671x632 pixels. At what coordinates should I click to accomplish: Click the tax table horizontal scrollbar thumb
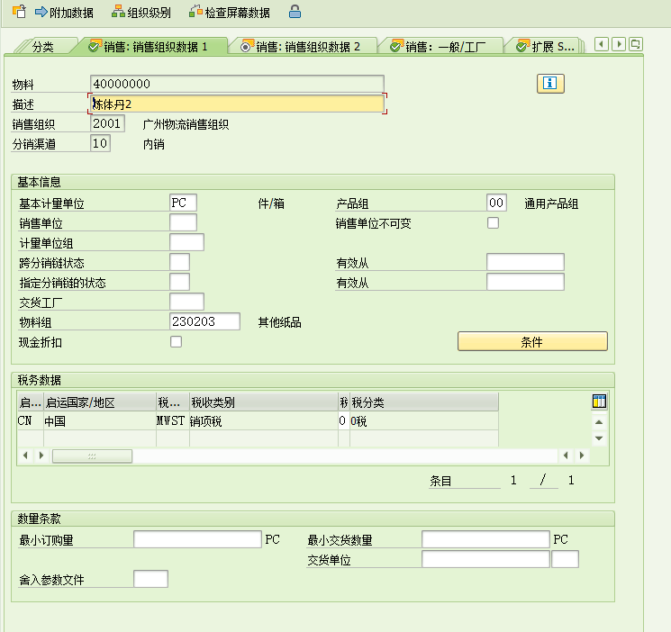pyautogui.click(x=92, y=456)
